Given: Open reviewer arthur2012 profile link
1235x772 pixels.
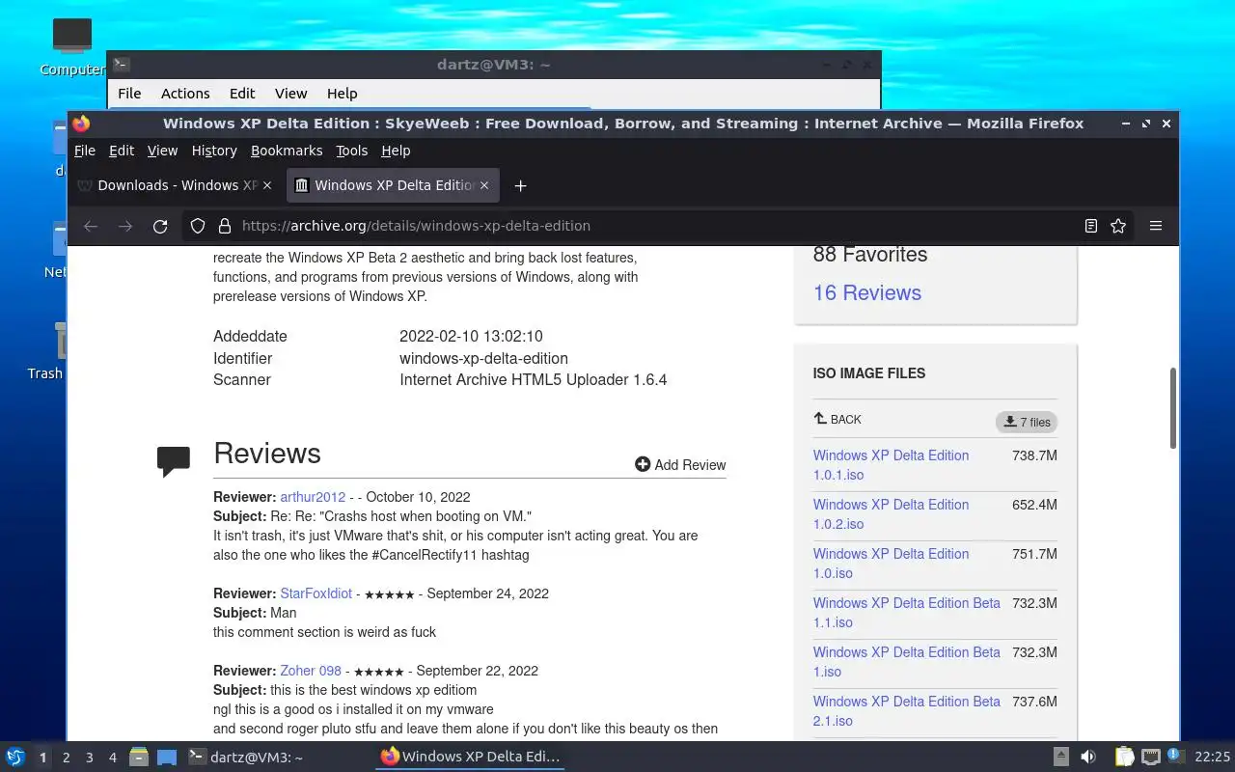Looking at the screenshot, I should click(313, 497).
